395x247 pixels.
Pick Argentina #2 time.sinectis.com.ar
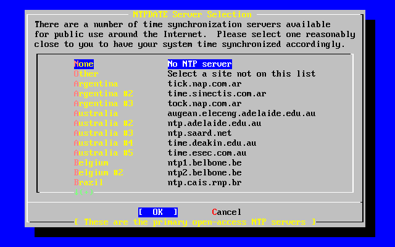point(103,94)
